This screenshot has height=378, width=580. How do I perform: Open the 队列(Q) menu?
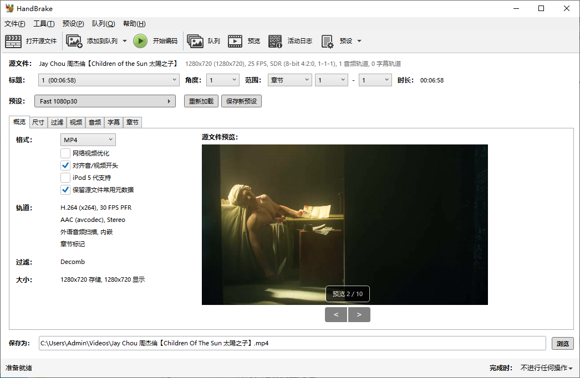pos(104,24)
